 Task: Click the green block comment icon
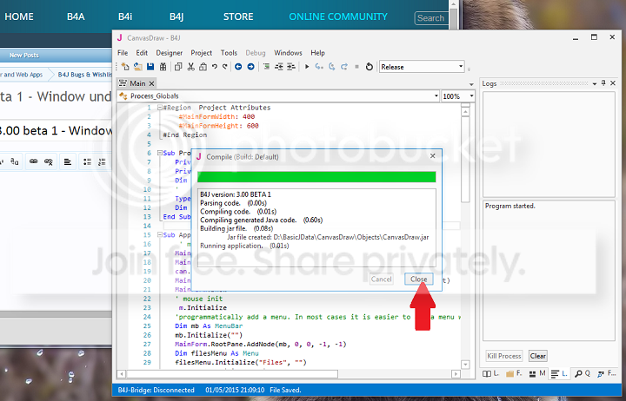[266, 67]
